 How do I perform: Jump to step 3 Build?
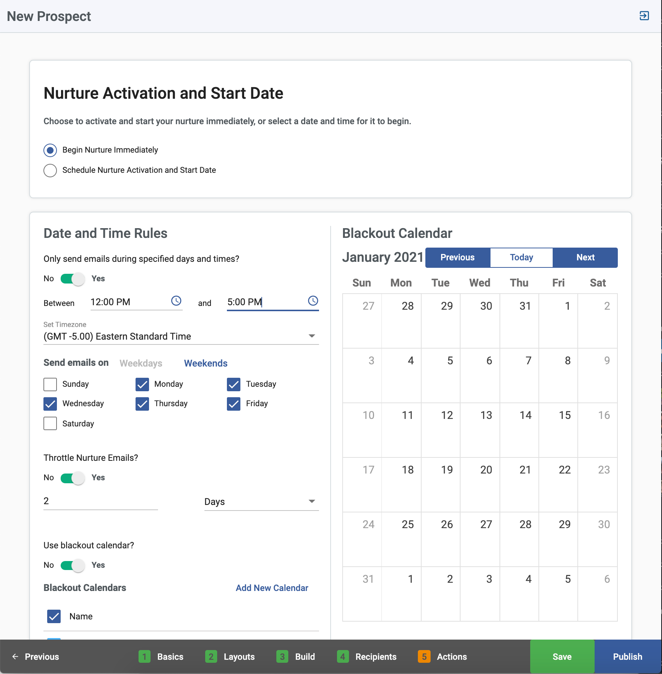click(296, 657)
